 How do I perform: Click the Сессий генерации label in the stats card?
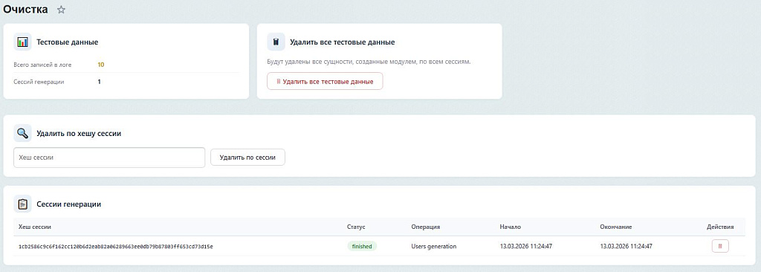click(x=39, y=82)
